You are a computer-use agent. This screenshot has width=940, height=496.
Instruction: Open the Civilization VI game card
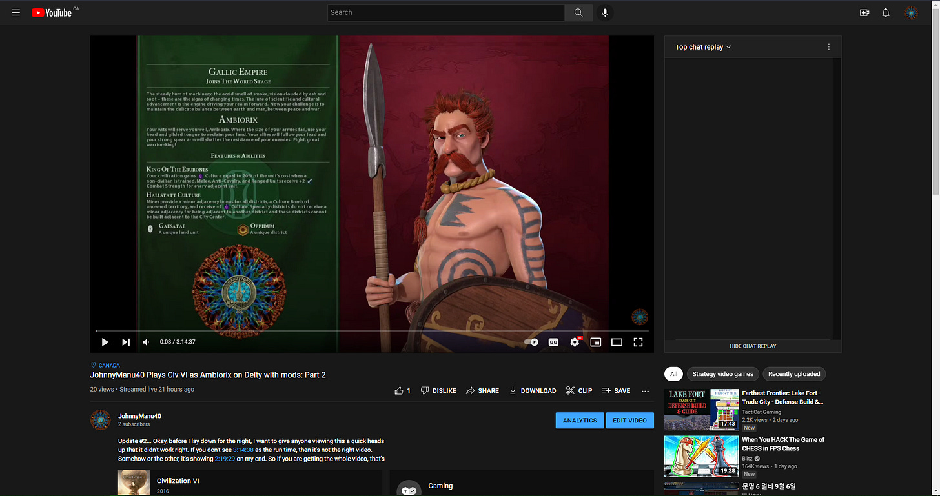point(250,484)
